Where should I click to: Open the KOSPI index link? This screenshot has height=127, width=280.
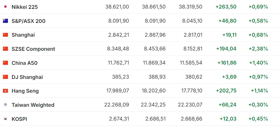click(19, 119)
